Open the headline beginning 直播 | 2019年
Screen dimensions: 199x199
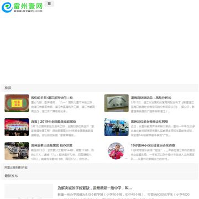(54, 122)
